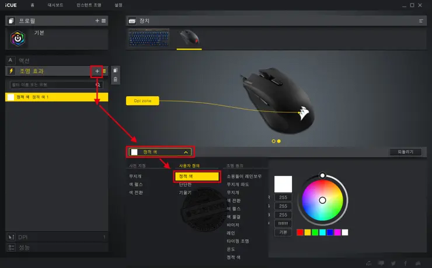Click the 기본 button under the hex field
Viewport: 432px width, 268px height.
tap(283, 232)
